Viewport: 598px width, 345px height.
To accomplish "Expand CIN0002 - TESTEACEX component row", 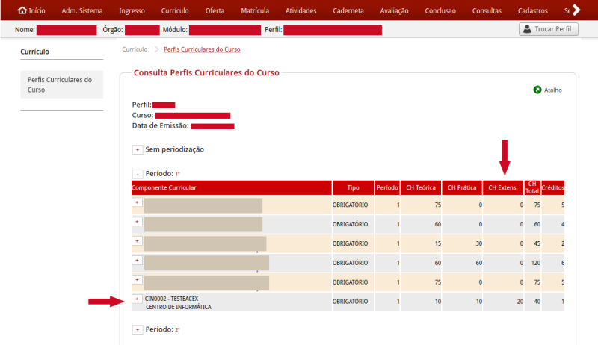I will (137, 299).
